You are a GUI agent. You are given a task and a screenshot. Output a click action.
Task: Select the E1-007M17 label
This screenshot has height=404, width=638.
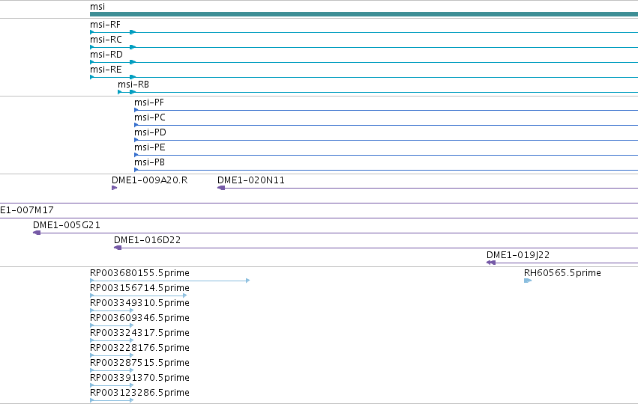27,210
